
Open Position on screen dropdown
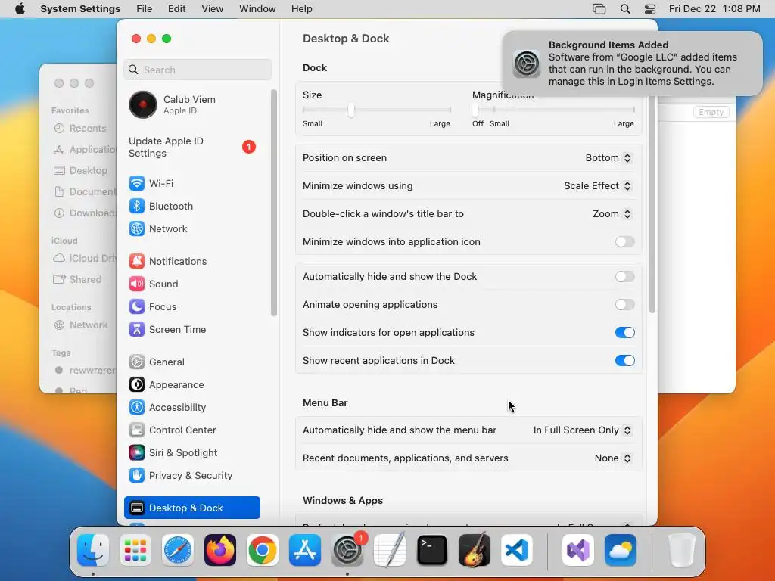pos(608,158)
